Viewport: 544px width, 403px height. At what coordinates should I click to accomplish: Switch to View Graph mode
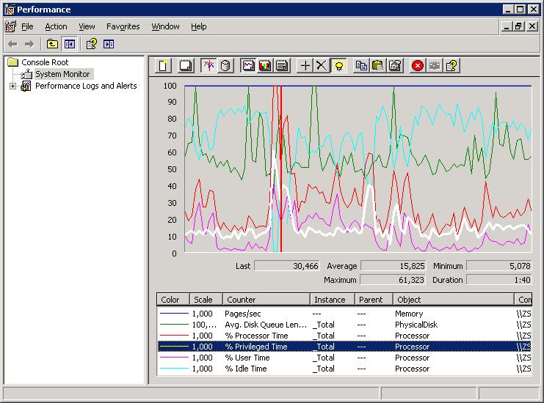coord(248,66)
